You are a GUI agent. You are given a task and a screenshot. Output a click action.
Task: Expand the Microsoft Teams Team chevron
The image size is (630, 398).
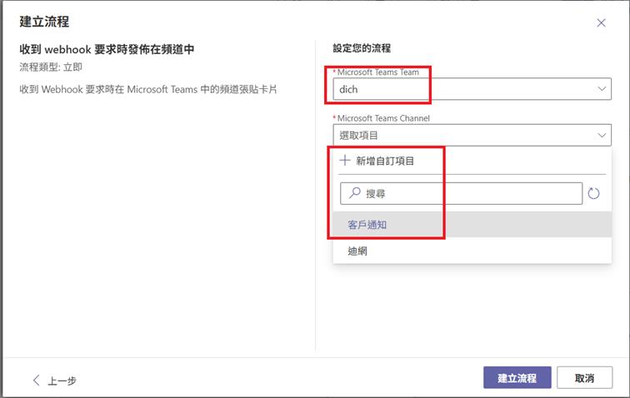pyautogui.click(x=602, y=88)
